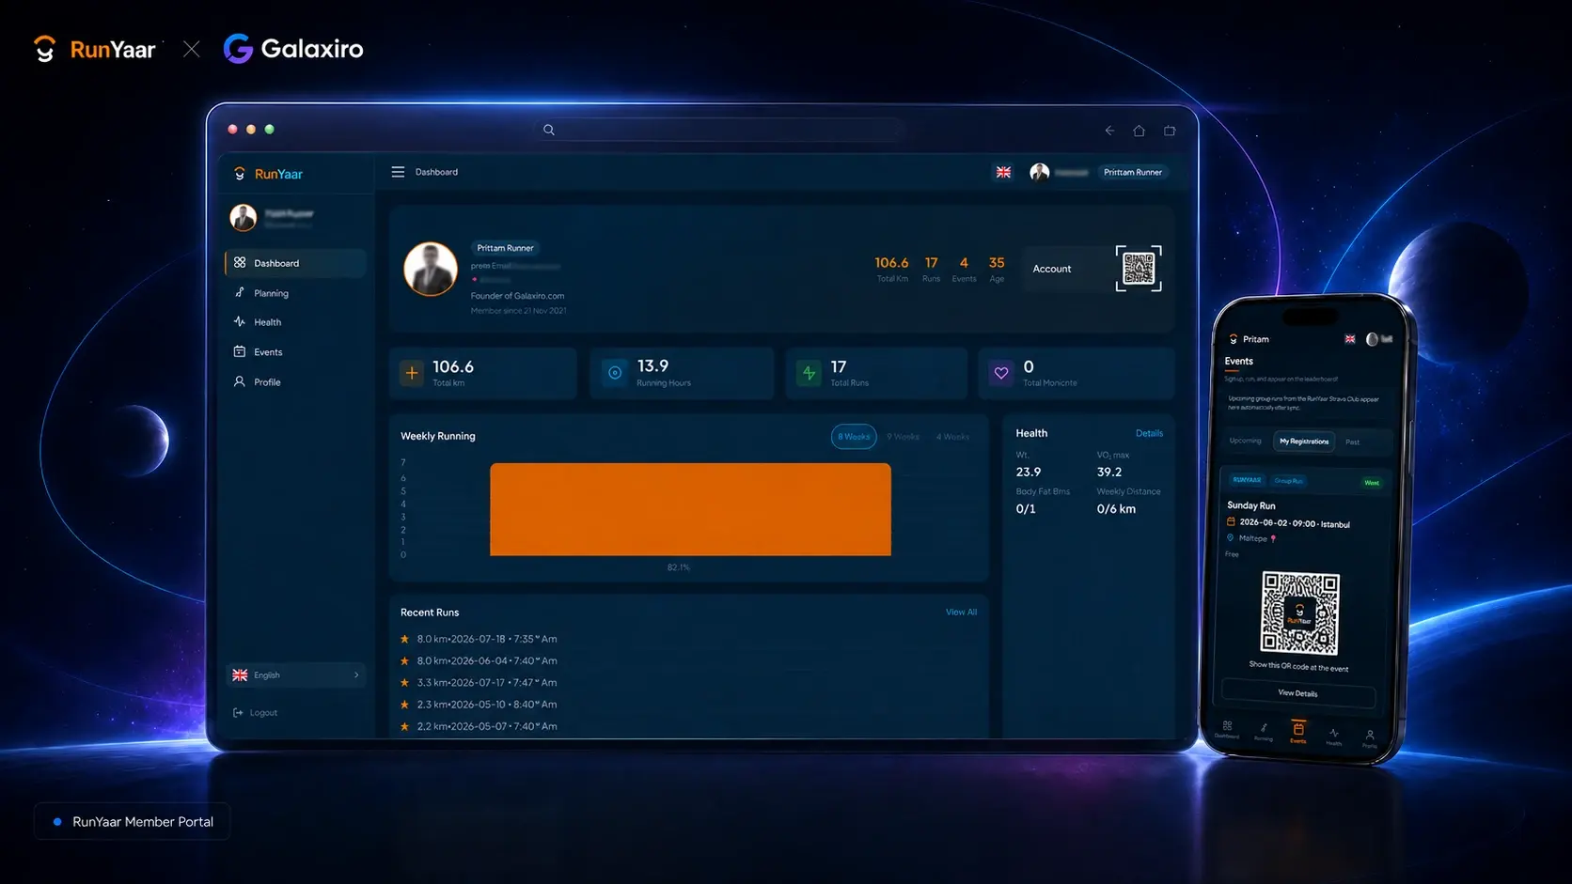Click the browser address bar field
The image size is (1572, 884).
tap(719, 131)
